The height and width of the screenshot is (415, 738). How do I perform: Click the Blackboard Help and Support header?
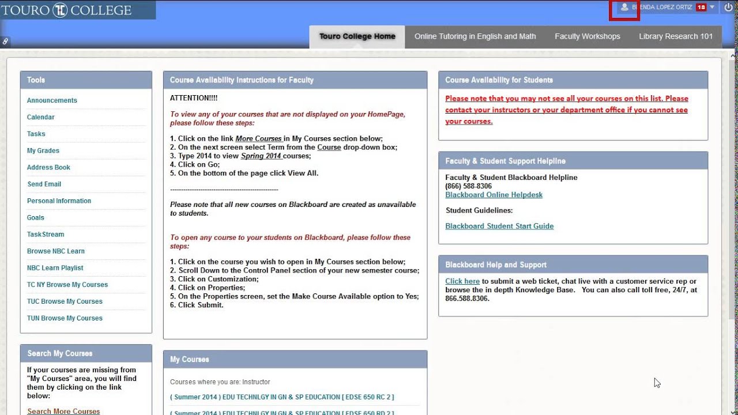point(573,265)
